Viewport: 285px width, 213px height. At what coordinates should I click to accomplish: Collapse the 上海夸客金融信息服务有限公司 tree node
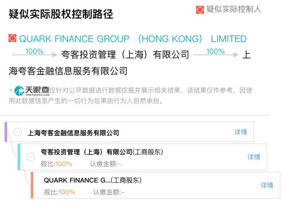pyautogui.click(x=17, y=132)
